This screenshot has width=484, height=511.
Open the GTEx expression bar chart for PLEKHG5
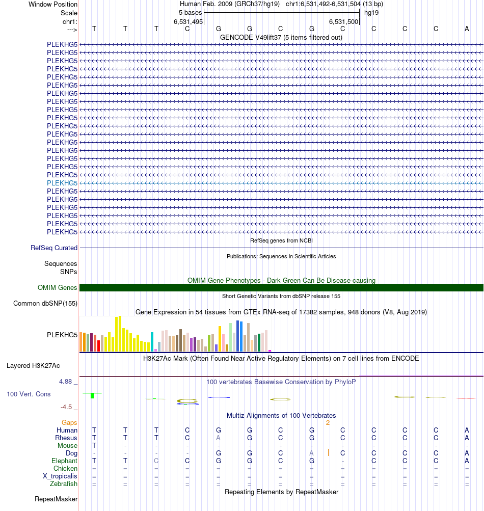pos(175,334)
